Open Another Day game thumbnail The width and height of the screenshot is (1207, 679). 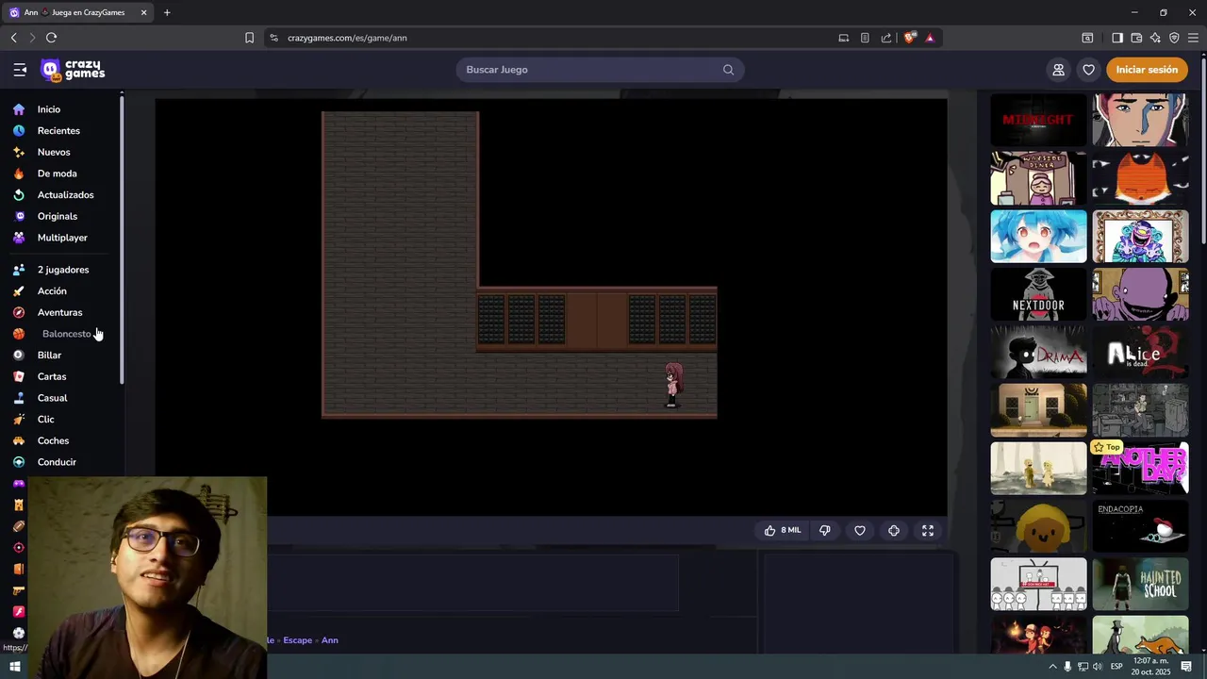[1140, 468]
